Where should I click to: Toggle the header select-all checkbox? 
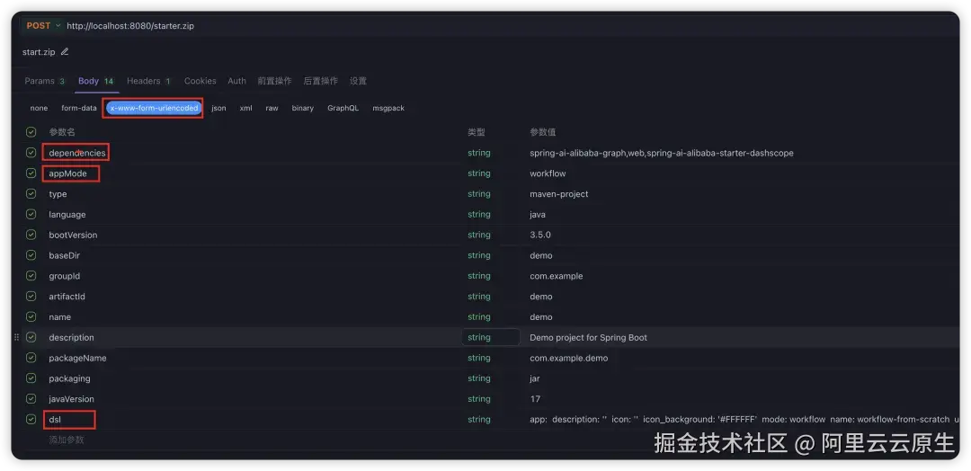point(31,132)
